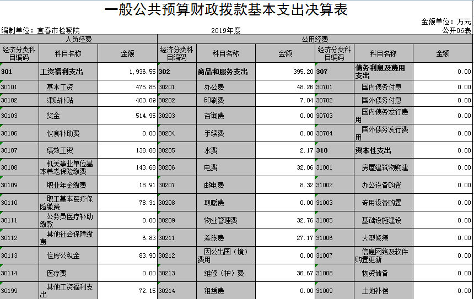474x299 pixels.
Task: Select amount 78.31
Action: pos(127,203)
